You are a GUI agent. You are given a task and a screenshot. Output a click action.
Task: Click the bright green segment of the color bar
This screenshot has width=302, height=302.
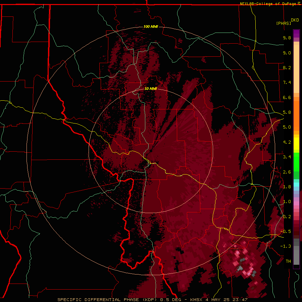pos(296,162)
